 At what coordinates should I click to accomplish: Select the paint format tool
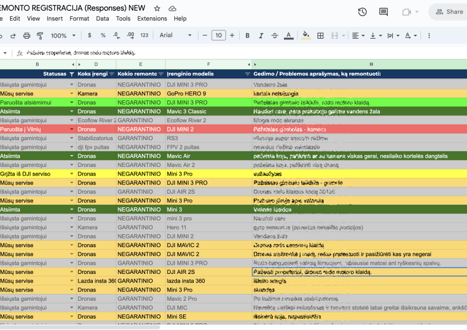(40, 35)
